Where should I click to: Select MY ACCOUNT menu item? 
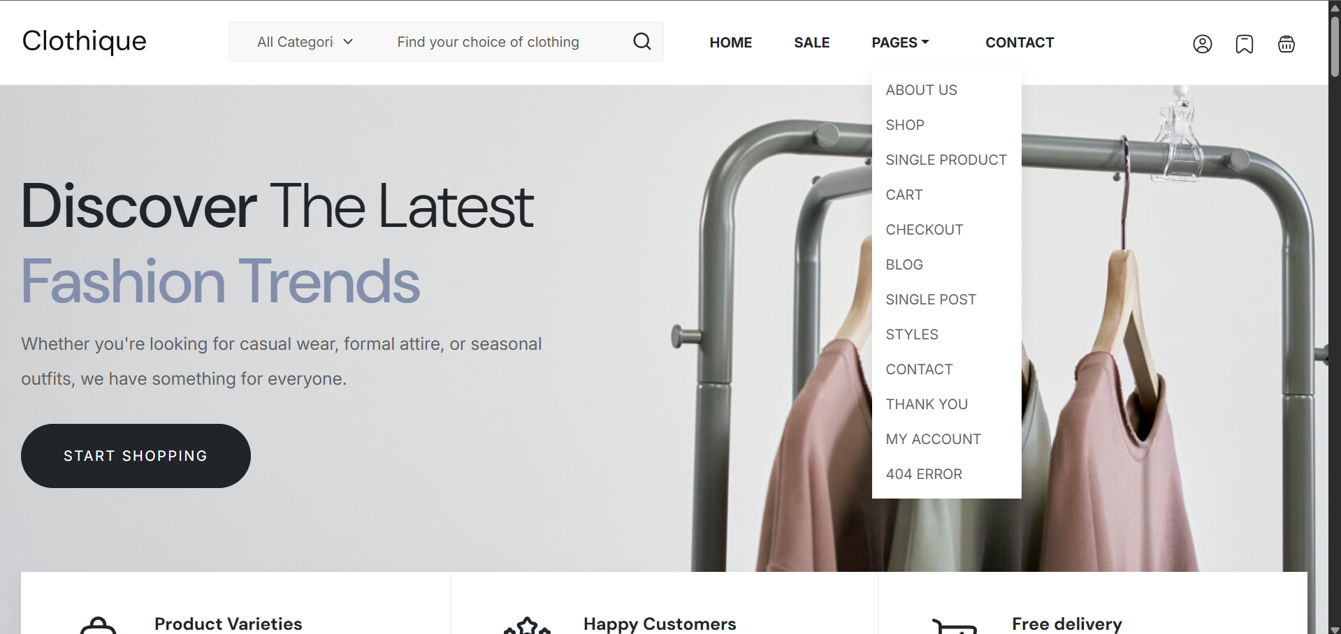(x=933, y=439)
